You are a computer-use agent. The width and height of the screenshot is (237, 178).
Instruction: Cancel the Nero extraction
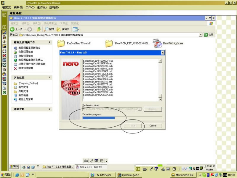(x=153, y=125)
